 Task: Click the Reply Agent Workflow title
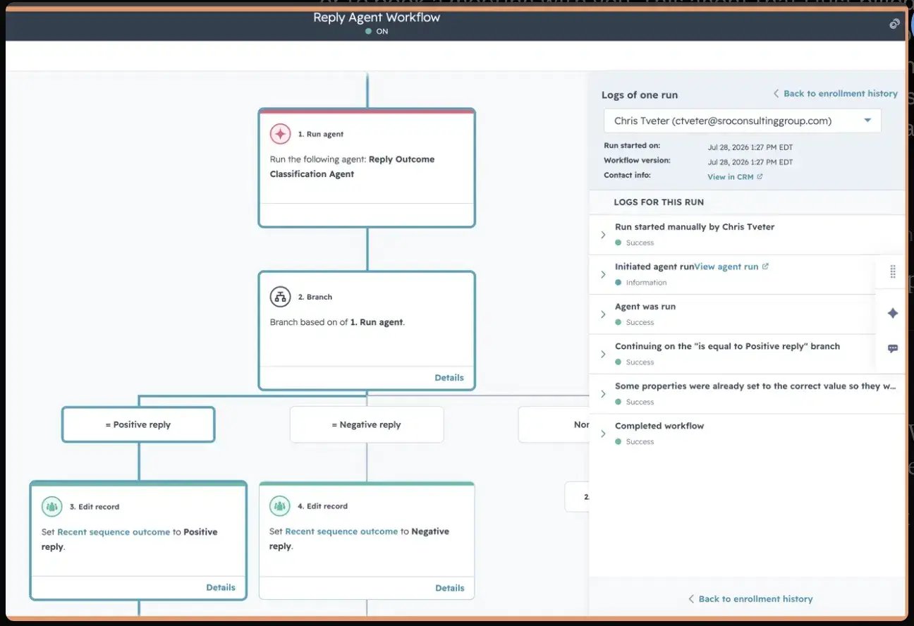coord(377,18)
